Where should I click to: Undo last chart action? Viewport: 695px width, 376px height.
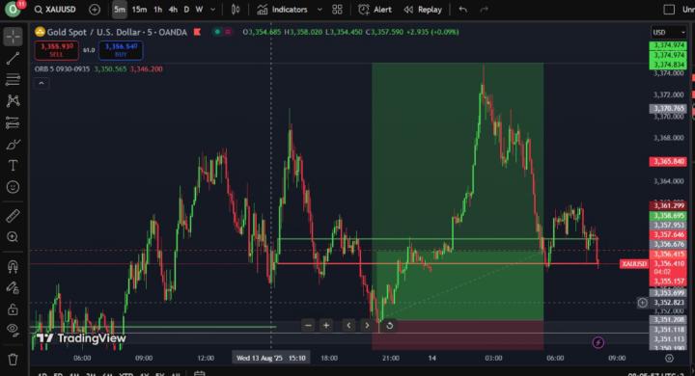point(463,10)
